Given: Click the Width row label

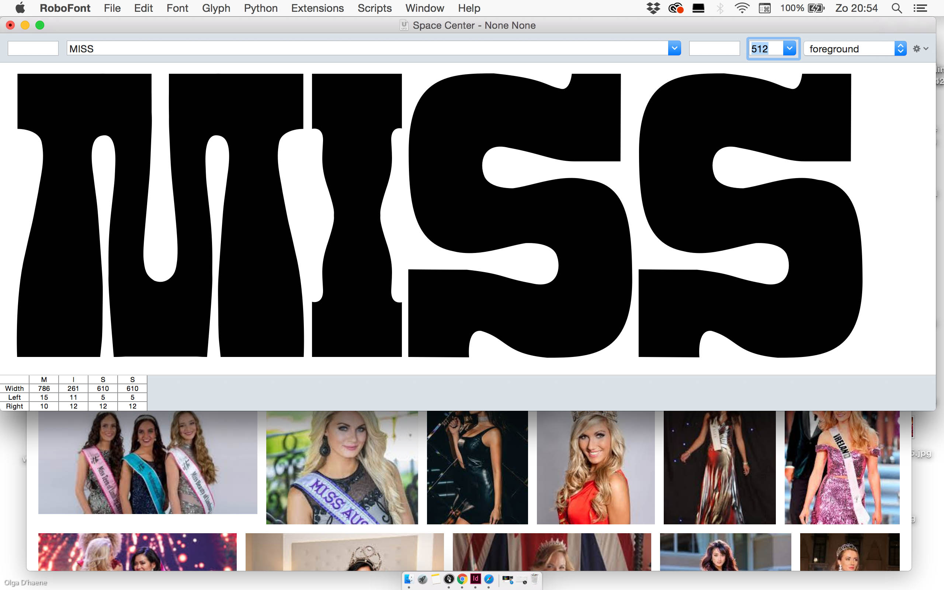Looking at the screenshot, I should tap(14, 388).
